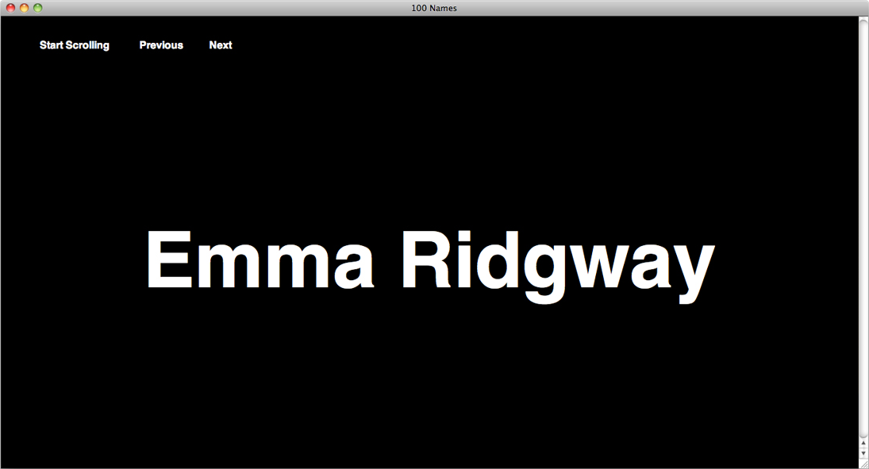The image size is (869, 469).
Task: Click the capital E in Emma
Action: 170,260
